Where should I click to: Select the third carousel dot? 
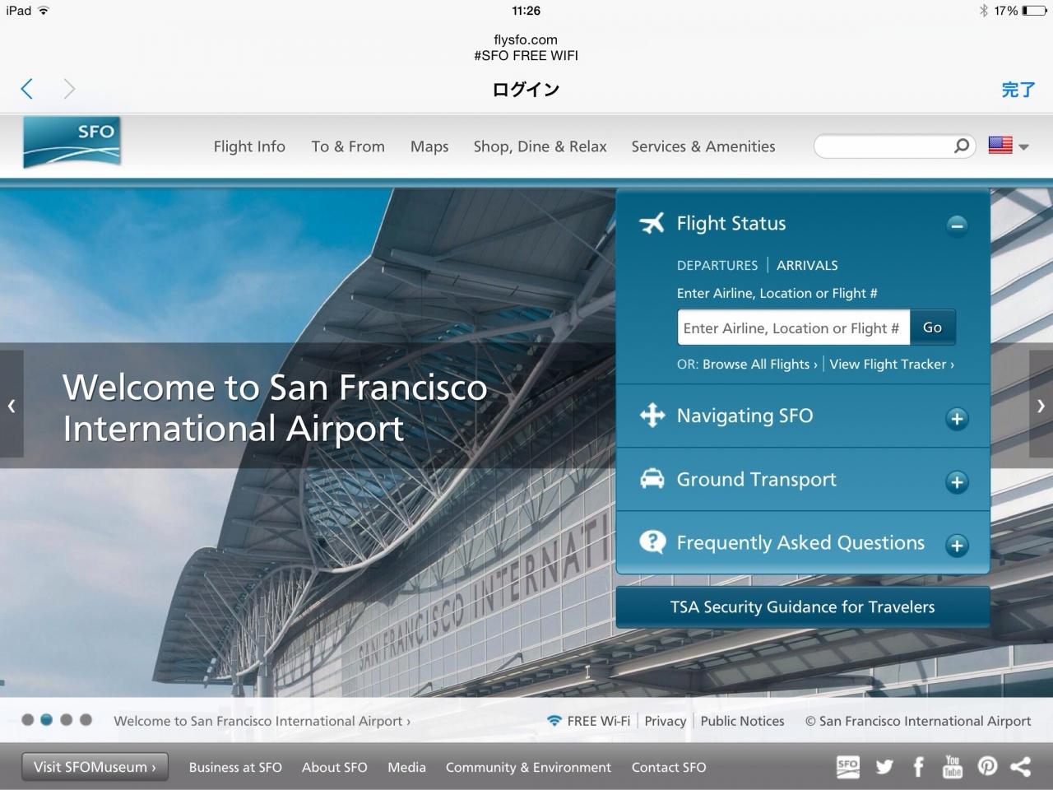point(66,720)
